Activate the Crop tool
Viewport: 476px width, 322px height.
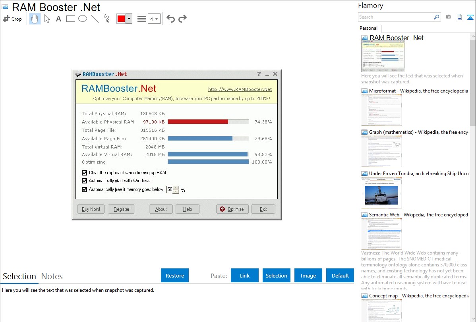[12, 19]
